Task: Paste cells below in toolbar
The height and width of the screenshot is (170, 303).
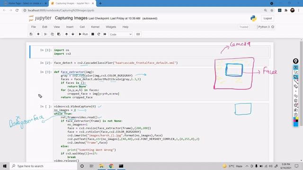Action: tap(59, 34)
